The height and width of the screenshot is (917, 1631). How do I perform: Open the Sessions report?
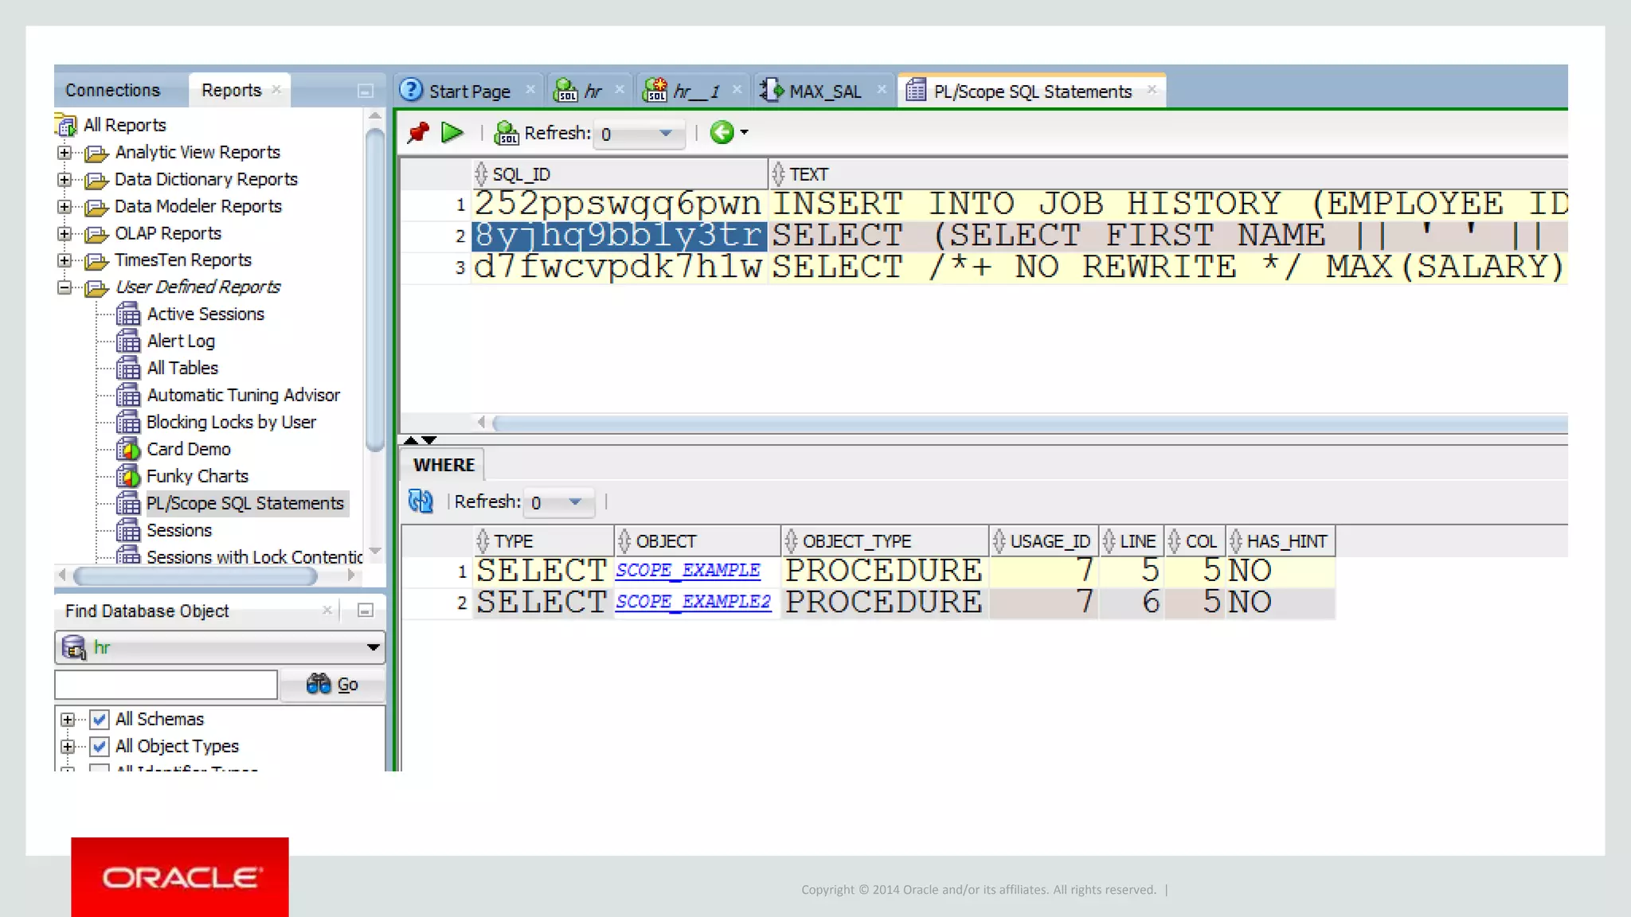point(179,530)
